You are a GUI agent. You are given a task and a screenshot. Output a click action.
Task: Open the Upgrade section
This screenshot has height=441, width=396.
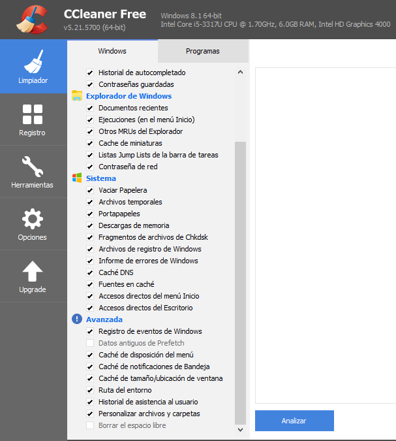click(x=33, y=276)
